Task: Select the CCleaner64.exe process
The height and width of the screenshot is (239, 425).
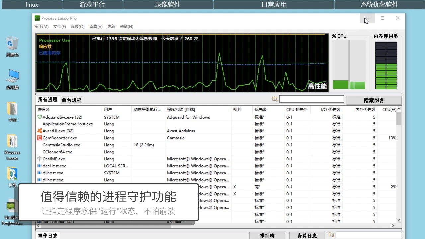Action: tap(57, 152)
